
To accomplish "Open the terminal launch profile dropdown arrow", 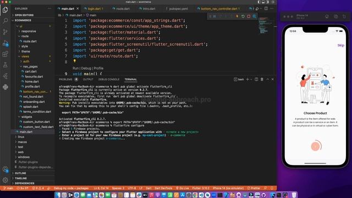I will tap(251, 79).
